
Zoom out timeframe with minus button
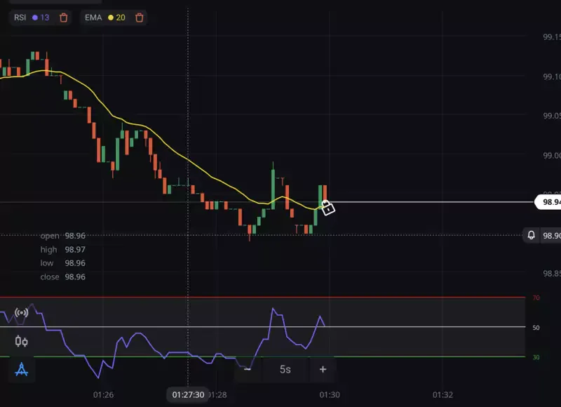248,369
